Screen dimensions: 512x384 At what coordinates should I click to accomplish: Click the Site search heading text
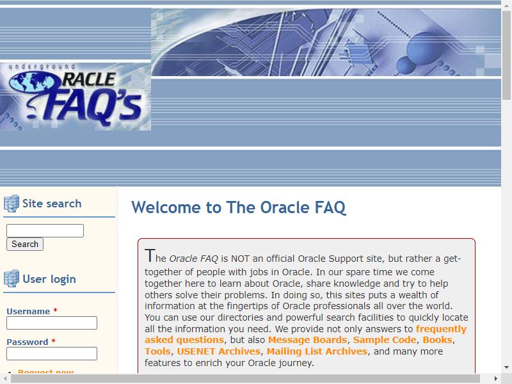[x=52, y=204]
